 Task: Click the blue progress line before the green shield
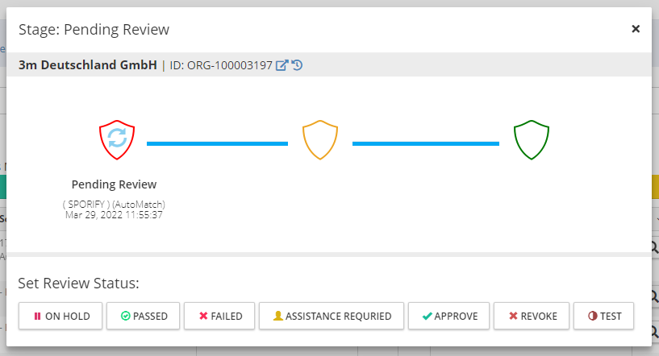[x=425, y=143]
